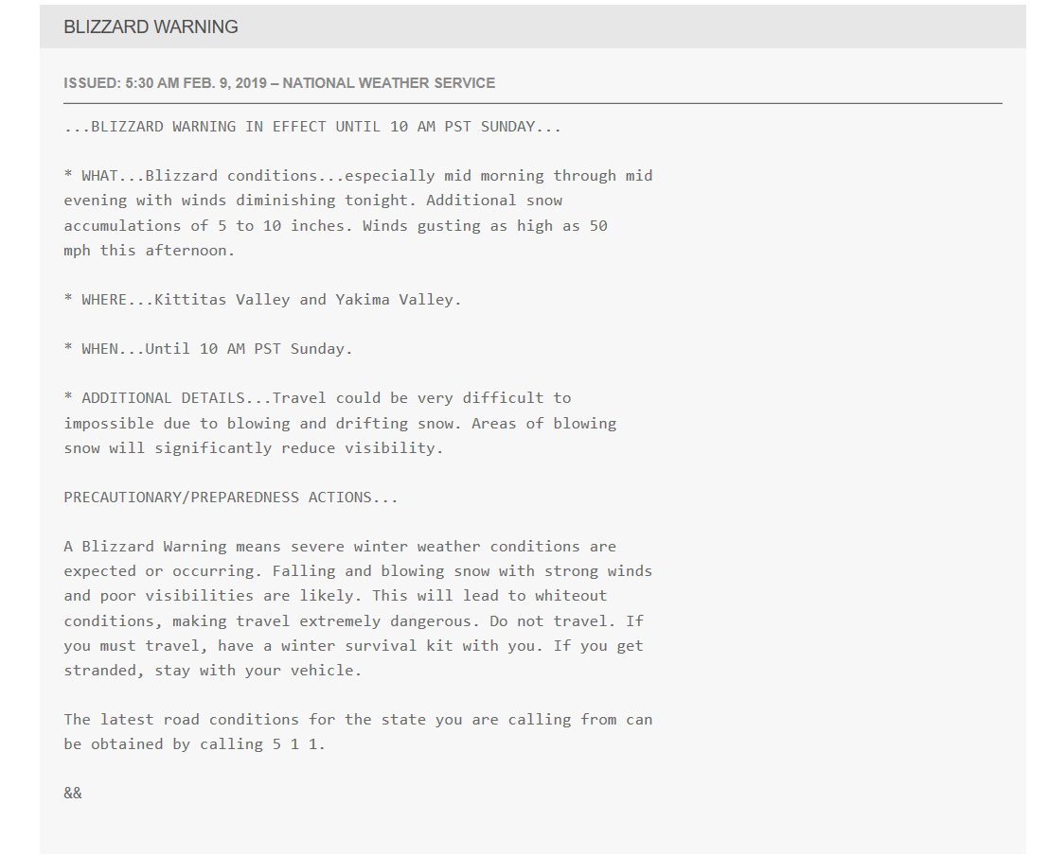Viewport: 1049px width, 856px height.
Task: Click the BLIZZARD WARNING header title
Action: (151, 26)
